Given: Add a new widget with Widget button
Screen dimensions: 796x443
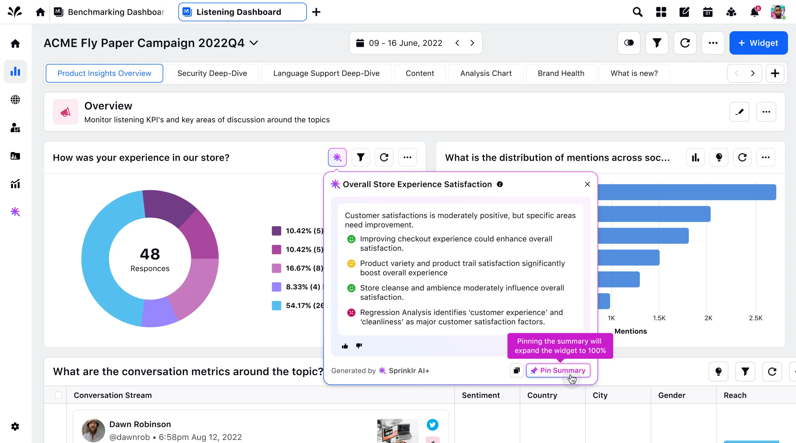Looking at the screenshot, I should coord(758,43).
